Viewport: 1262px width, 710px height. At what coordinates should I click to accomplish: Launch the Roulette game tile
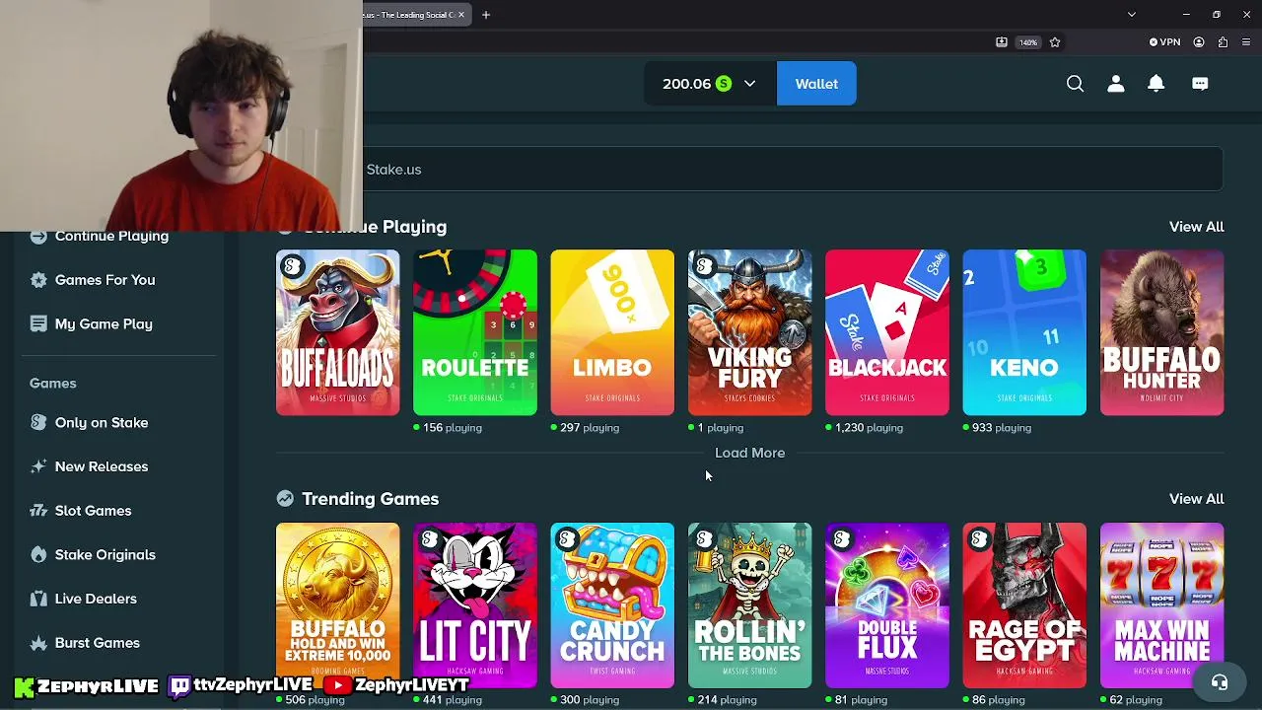click(x=475, y=332)
